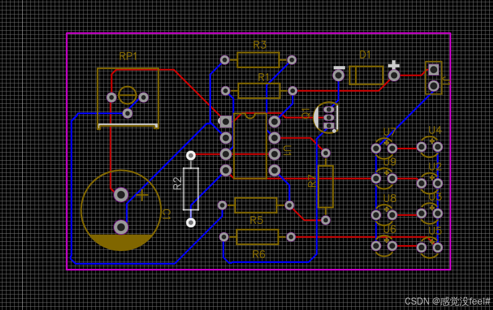Viewport: 493px width, 310px height.
Task: Click the R2 bottom white pad
Action: (x=191, y=222)
